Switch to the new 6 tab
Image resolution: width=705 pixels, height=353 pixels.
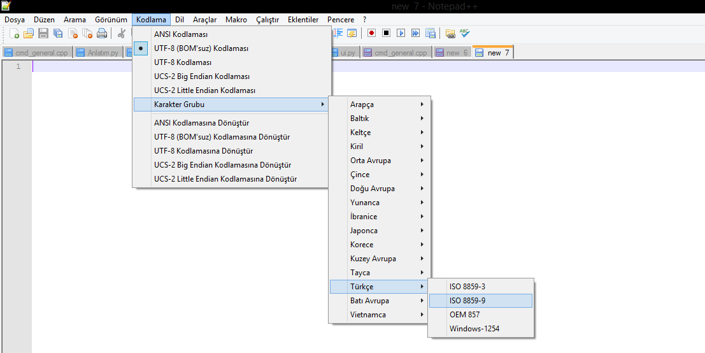click(452, 53)
